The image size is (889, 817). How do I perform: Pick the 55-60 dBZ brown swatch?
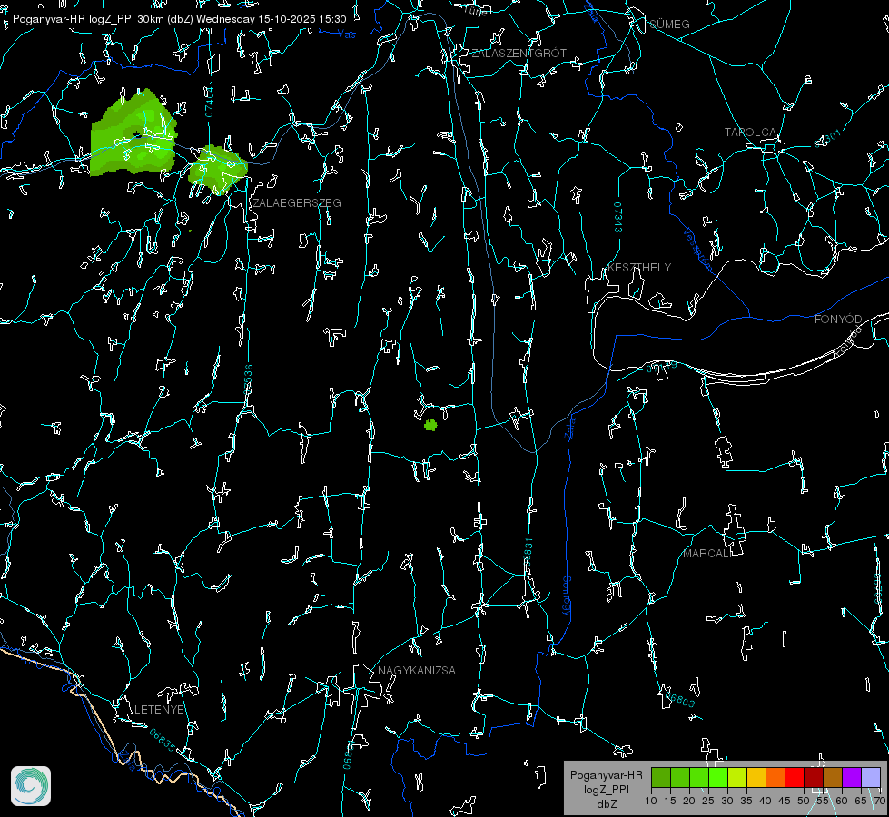833,777
